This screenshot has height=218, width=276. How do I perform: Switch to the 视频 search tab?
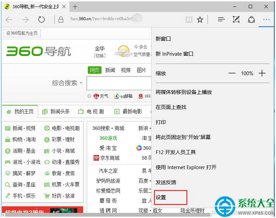pyautogui.click(x=125, y=70)
